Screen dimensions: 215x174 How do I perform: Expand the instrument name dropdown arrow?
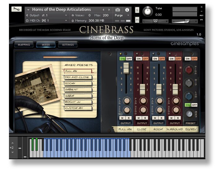[x=28, y=10]
